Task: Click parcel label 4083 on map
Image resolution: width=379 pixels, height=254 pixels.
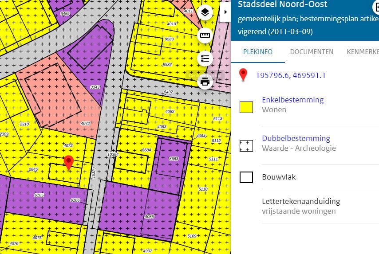Action: click(162, 127)
